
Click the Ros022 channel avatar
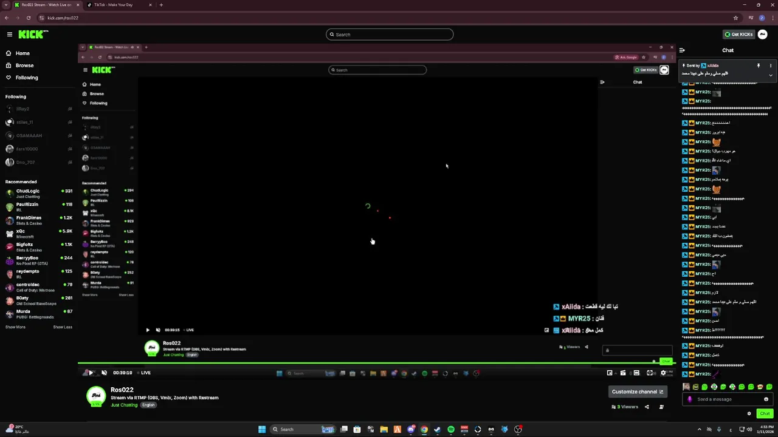(x=95, y=396)
